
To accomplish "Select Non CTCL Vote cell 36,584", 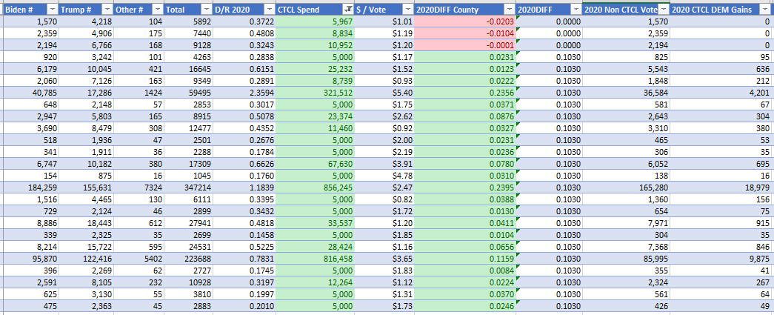I will click(x=626, y=93).
